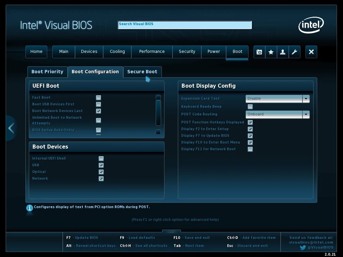Open favorites with the star icon
343x257 pixels.
tap(271, 52)
